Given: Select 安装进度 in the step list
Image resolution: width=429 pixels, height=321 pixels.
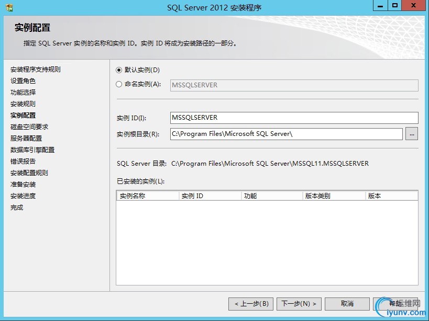Looking at the screenshot, I should point(23,196).
